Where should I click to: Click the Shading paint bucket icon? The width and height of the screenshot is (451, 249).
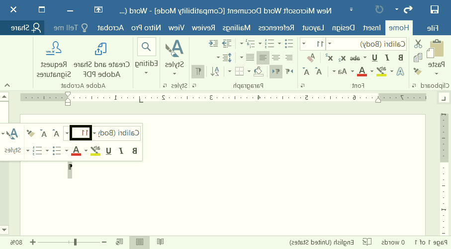click(258, 71)
